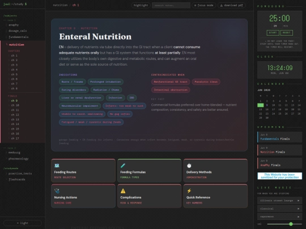Click the nutrition breadcrumb link
Image resolution: width=306 pixels, height=229 pixels.
[x=60, y=5]
